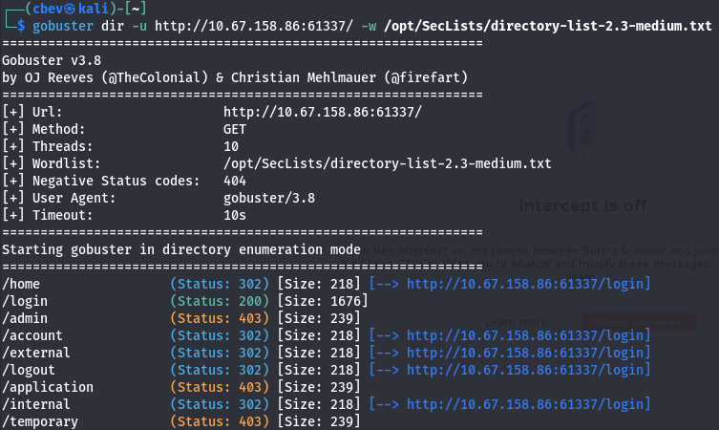Viewport: 719px width, 430px height.
Task: Open the /account redirect login URL
Action: point(528,335)
